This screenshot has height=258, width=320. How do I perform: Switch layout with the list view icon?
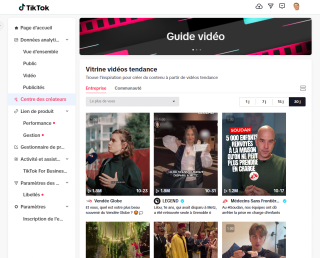click(303, 88)
